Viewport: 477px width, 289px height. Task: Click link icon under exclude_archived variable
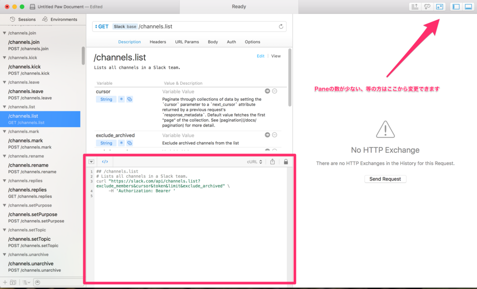(x=129, y=143)
